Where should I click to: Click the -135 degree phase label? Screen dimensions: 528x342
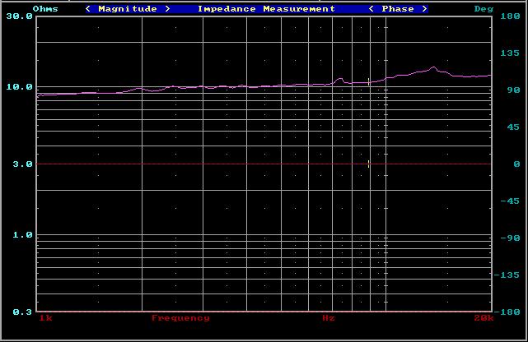pyautogui.click(x=507, y=275)
